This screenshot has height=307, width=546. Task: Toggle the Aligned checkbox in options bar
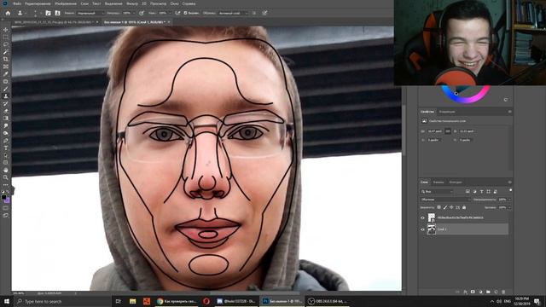[x=186, y=13]
